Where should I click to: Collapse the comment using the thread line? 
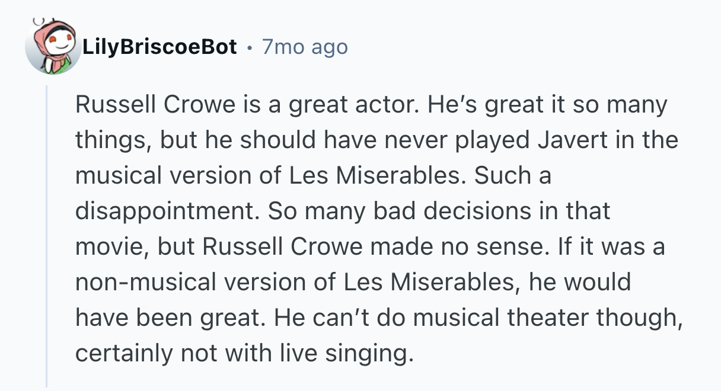(x=47, y=236)
